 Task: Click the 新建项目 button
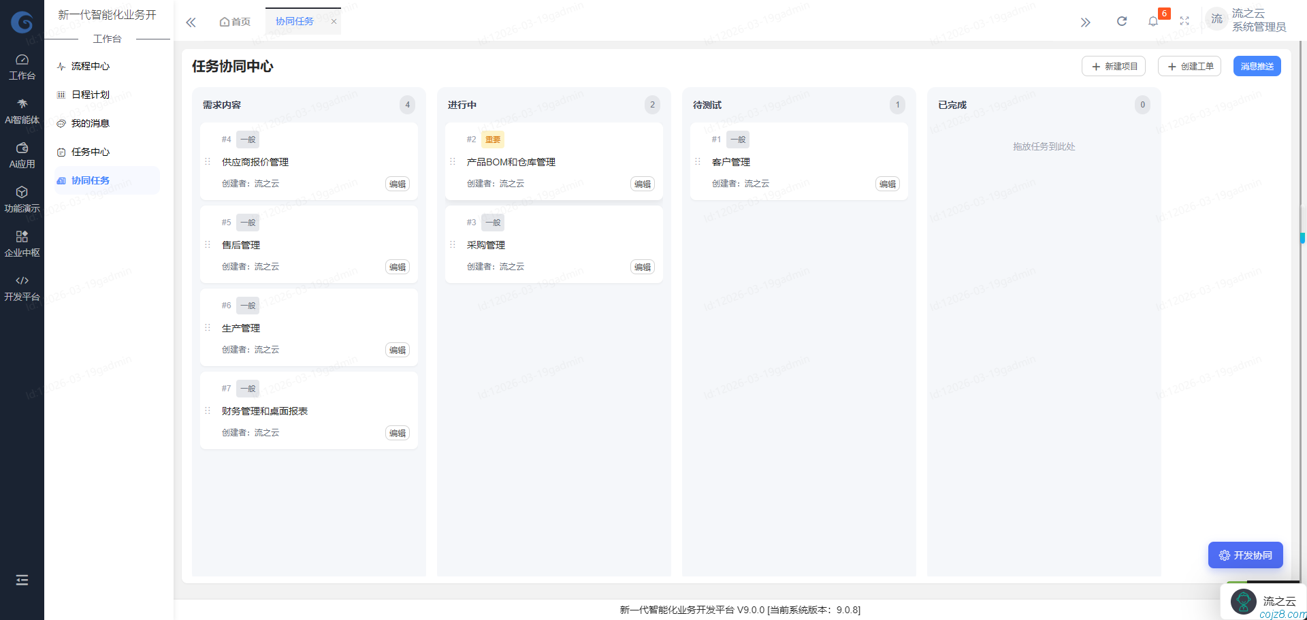pos(1114,66)
